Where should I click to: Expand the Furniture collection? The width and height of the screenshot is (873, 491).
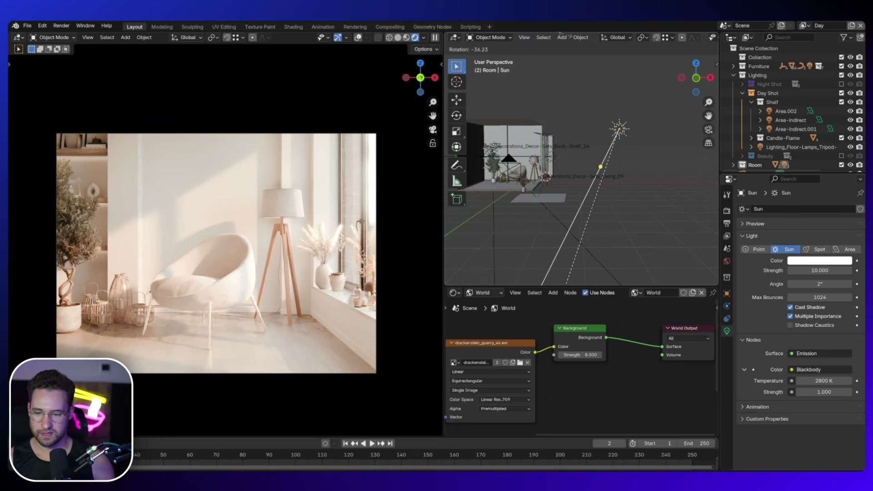tap(733, 66)
